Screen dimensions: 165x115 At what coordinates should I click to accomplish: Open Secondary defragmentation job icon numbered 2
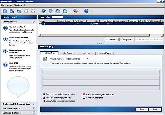[51, 11]
